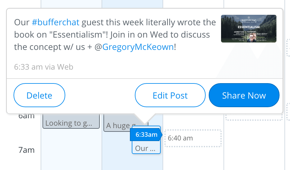Click the 6:33 am via Web timestamp
This screenshot has width=290, height=170.
(44, 67)
